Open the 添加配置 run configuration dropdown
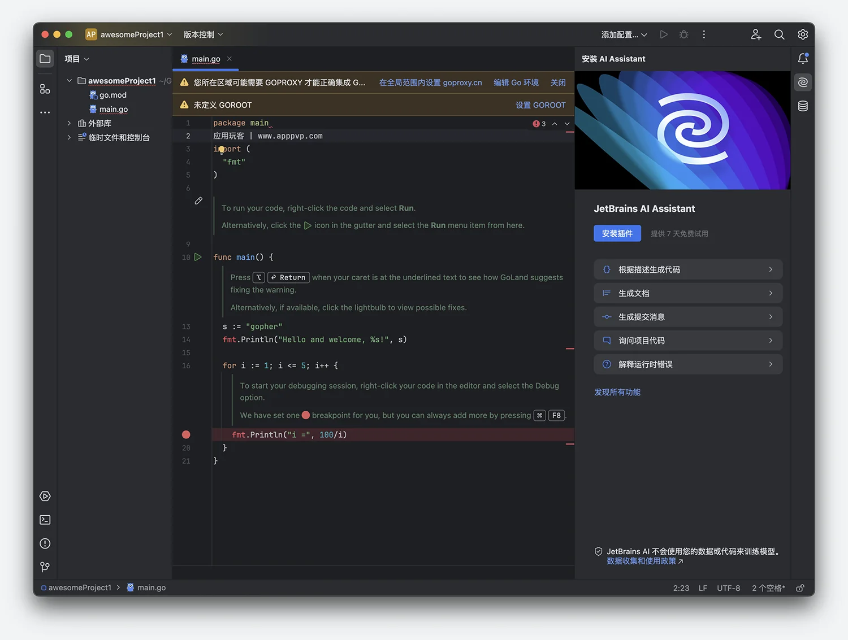 coord(624,34)
